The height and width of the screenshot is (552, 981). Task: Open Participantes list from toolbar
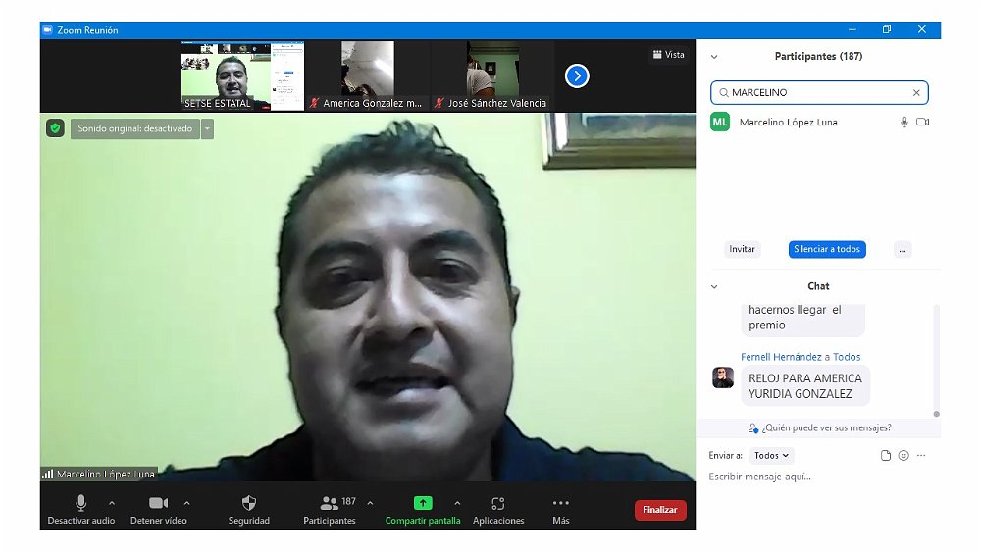coord(330,503)
